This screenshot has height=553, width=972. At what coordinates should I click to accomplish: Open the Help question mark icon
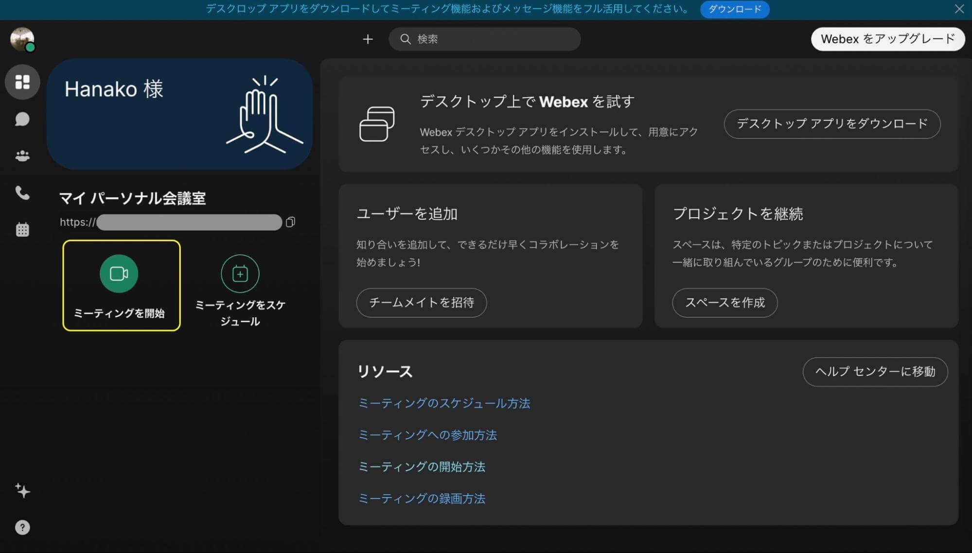click(x=22, y=527)
